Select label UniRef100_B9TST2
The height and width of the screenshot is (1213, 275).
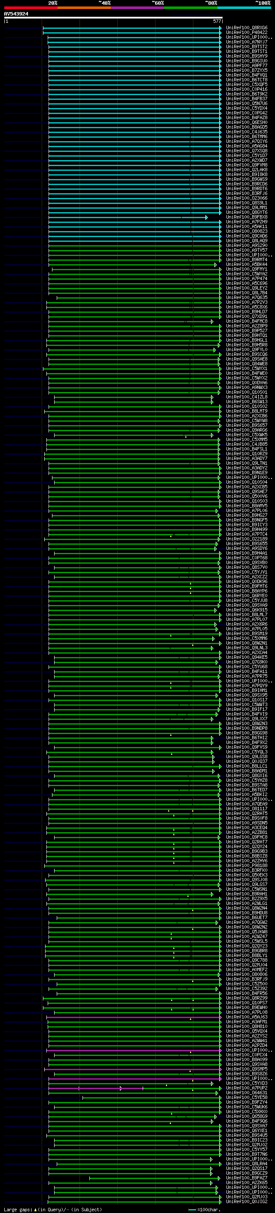[x=247, y=46]
